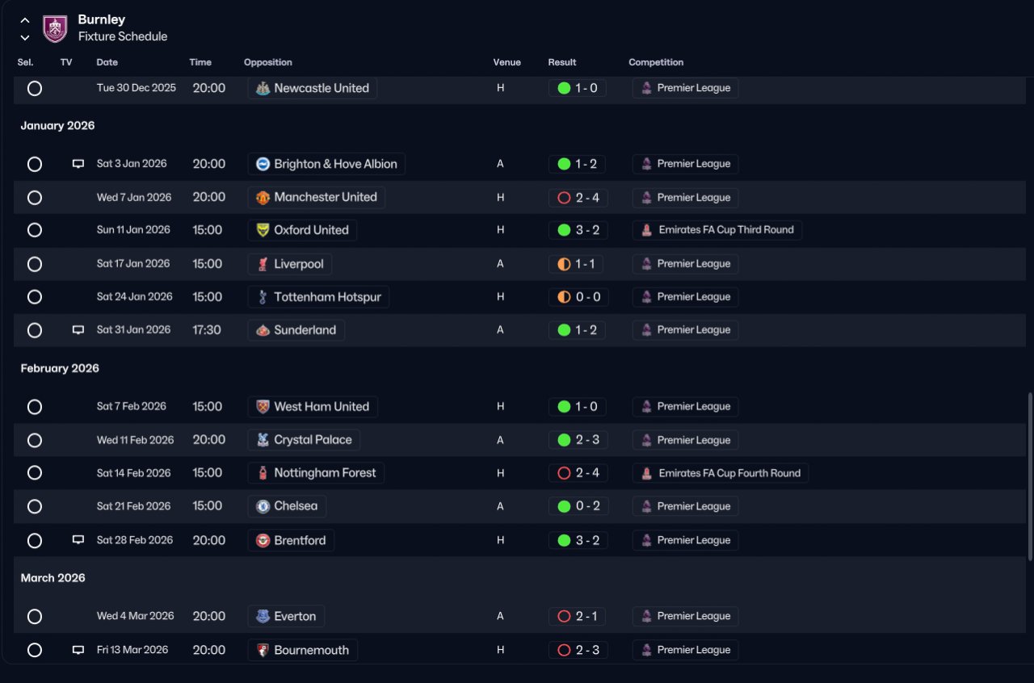1034x683 pixels.
Task: Select the West Ham United fixture radio button
Action: pyautogui.click(x=35, y=407)
